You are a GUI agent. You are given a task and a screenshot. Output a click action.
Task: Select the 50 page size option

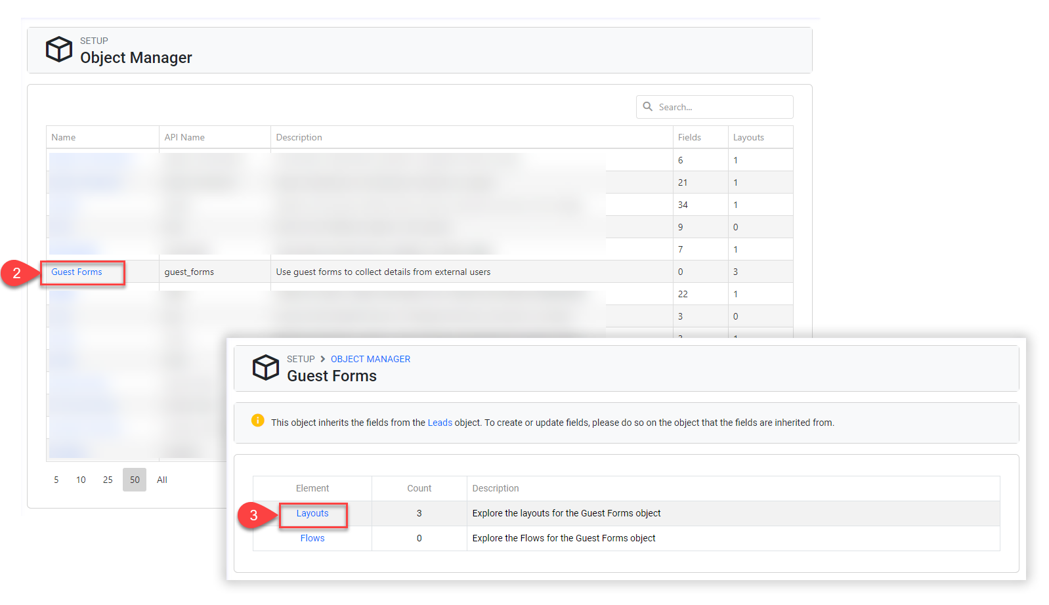tap(135, 480)
